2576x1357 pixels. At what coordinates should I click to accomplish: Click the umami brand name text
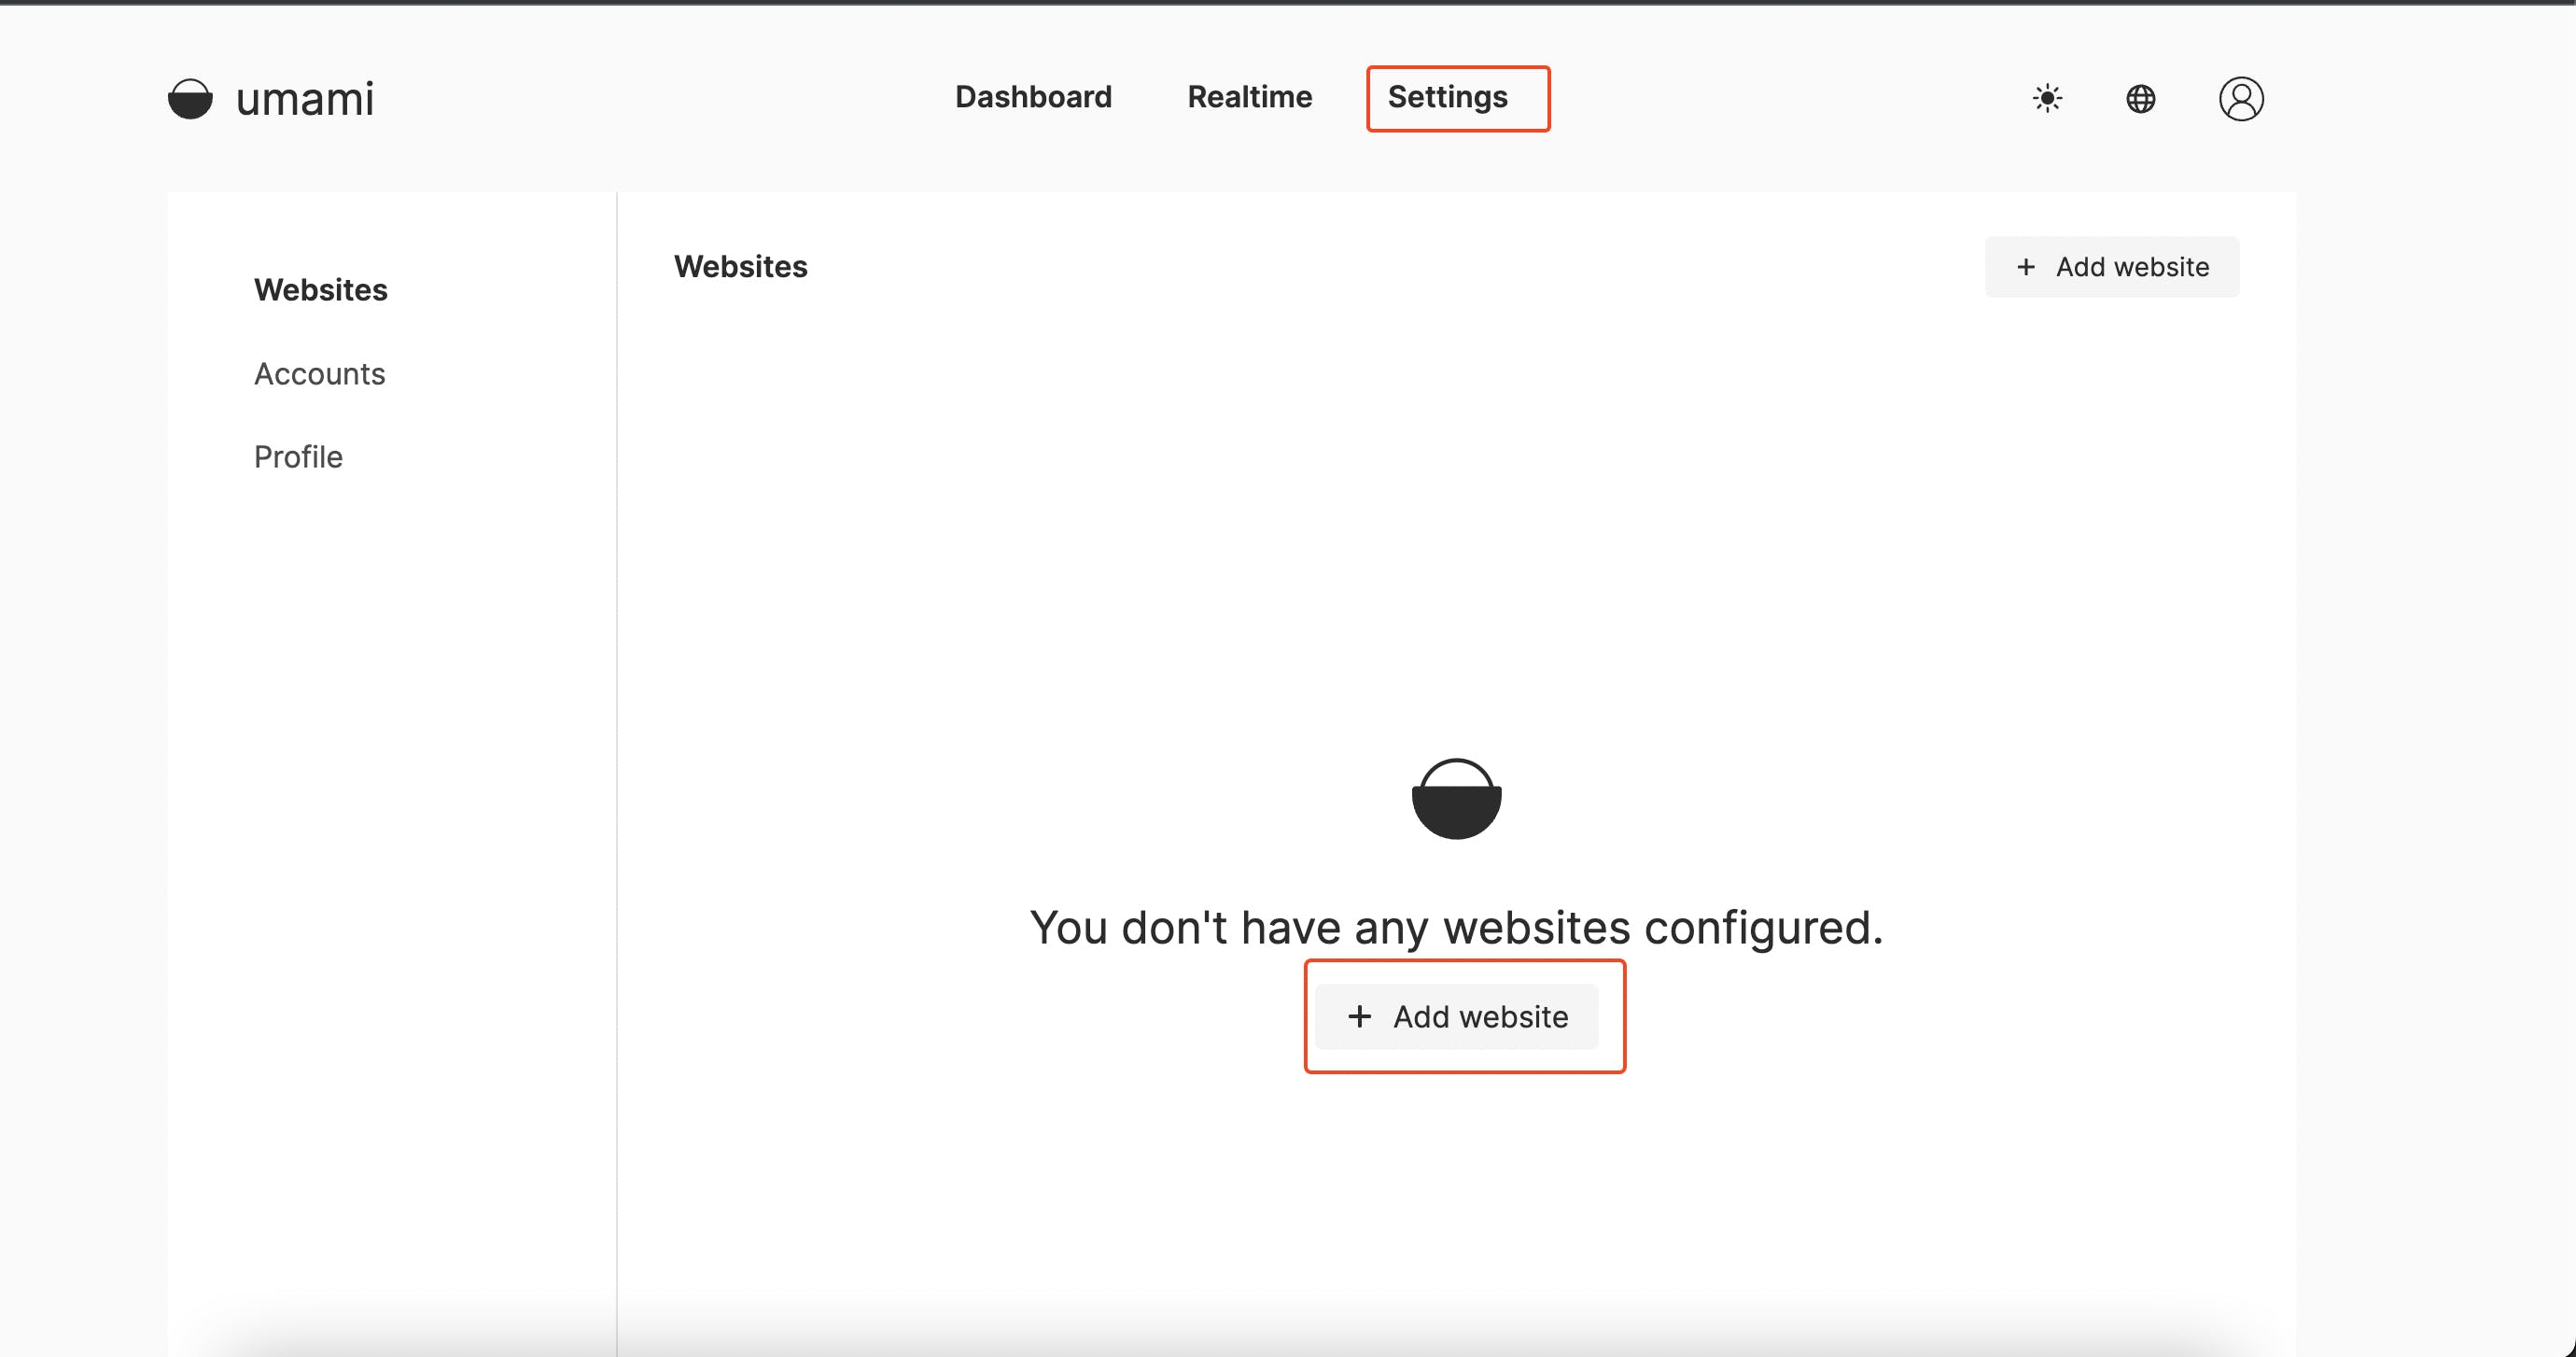(x=304, y=99)
